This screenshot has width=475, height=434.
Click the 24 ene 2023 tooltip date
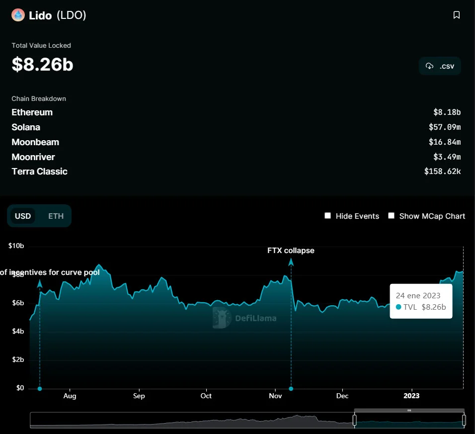[x=418, y=295]
